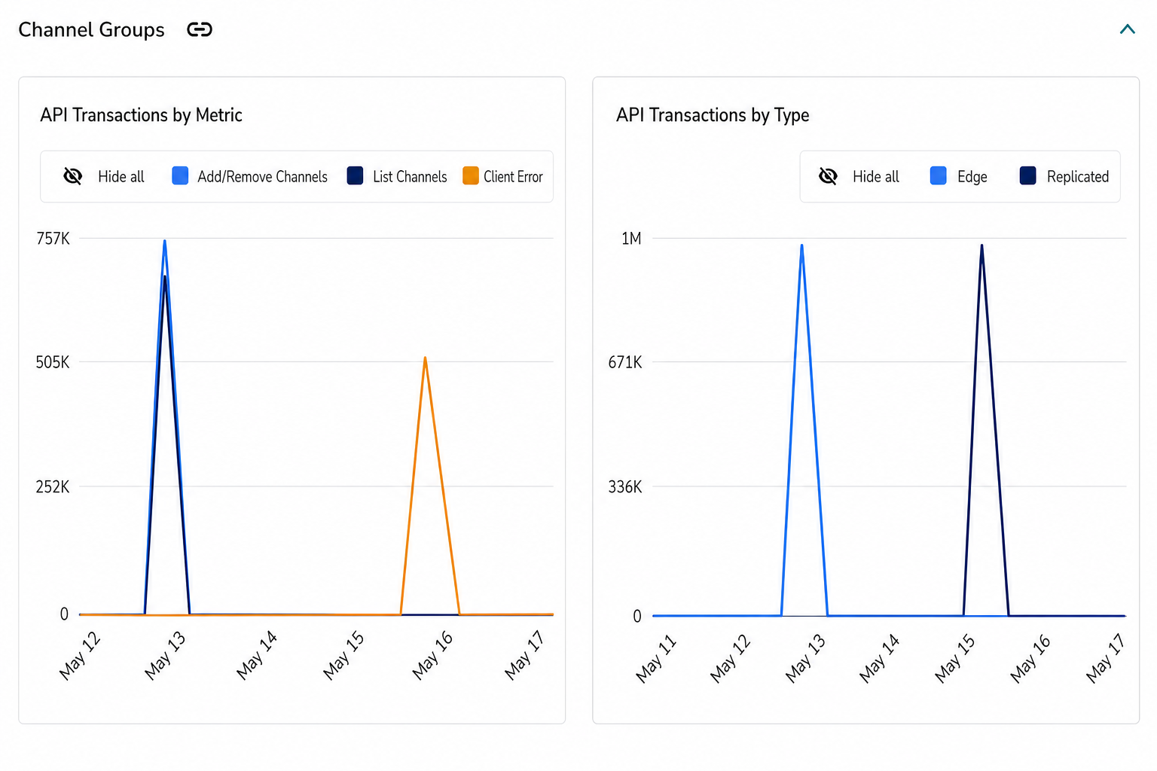Click the API Transactions by Metric title
The height and width of the screenshot is (771, 1157).
tap(141, 115)
